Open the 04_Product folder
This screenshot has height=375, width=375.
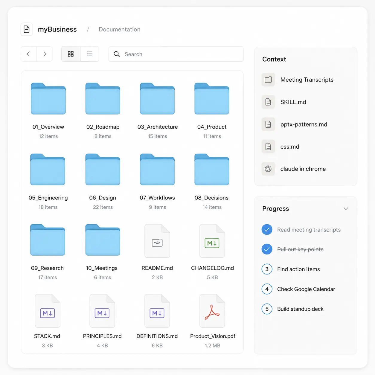[x=212, y=99]
